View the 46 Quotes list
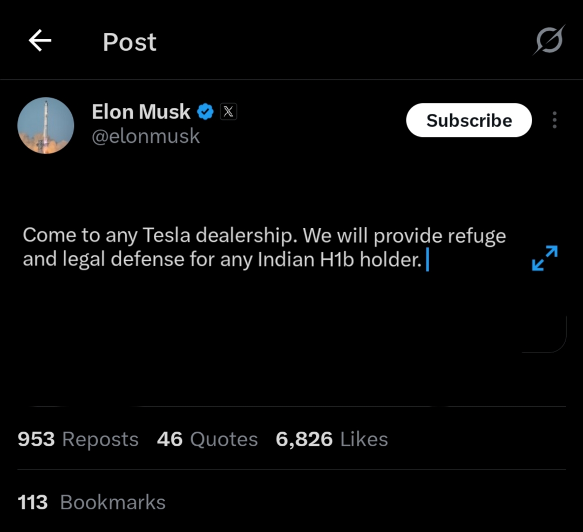Screen dimensions: 583x532 207,439
